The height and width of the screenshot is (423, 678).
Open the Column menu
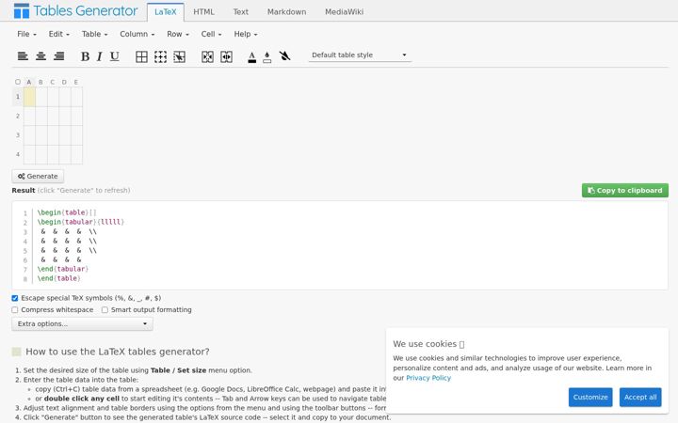pyautogui.click(x=137, y=34)
